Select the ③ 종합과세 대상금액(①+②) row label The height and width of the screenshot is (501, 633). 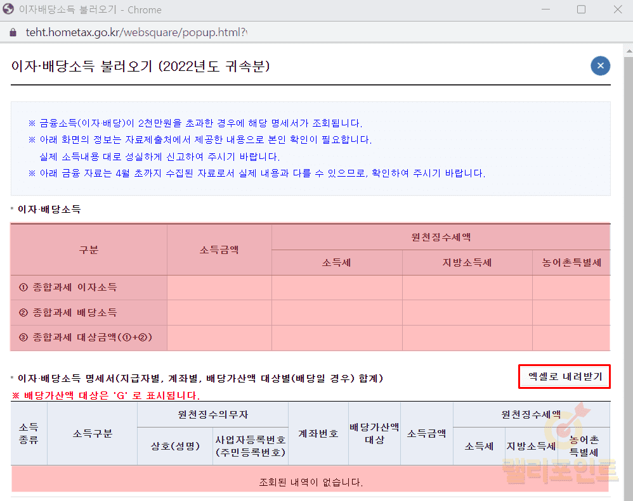click(86, 338)
